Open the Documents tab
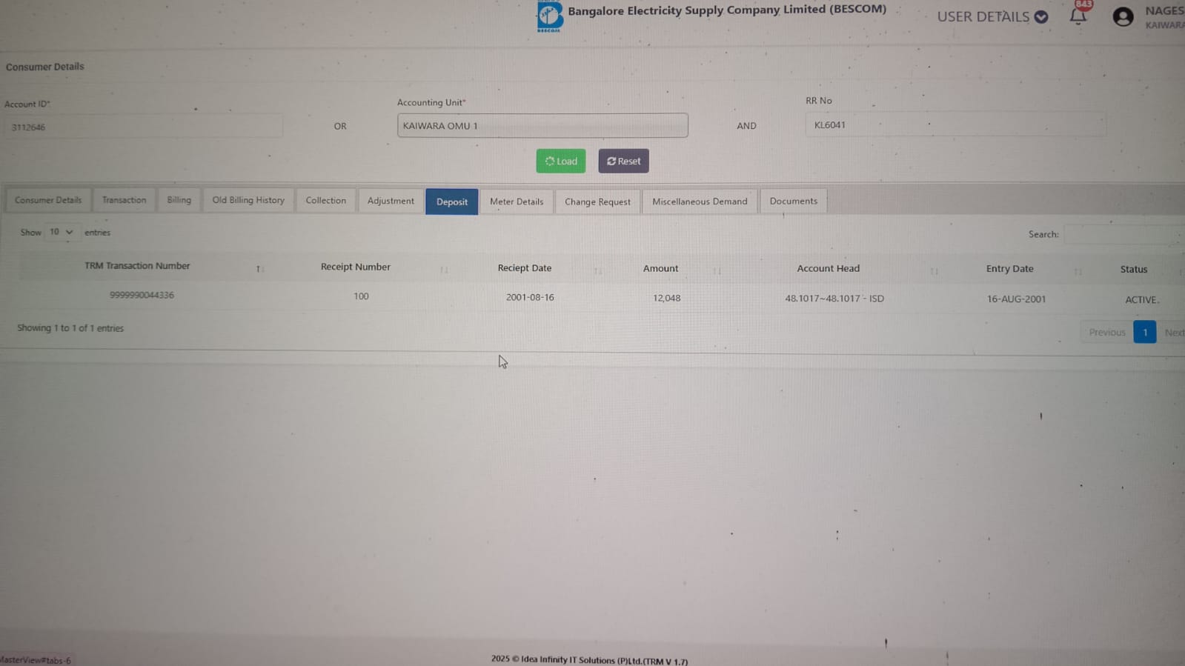 [794, 201]
